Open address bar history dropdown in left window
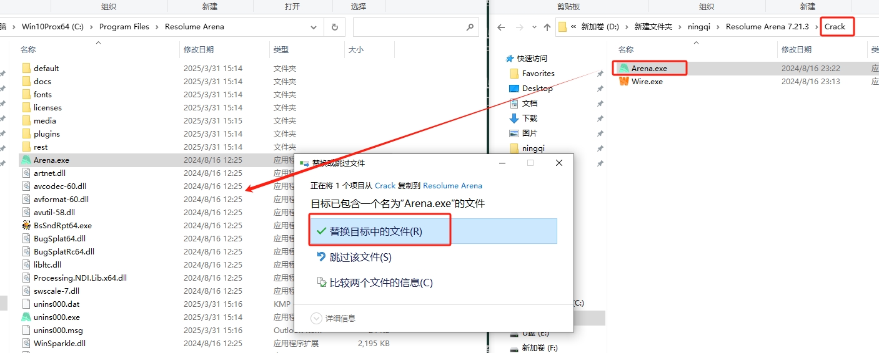 pos(314,27)
